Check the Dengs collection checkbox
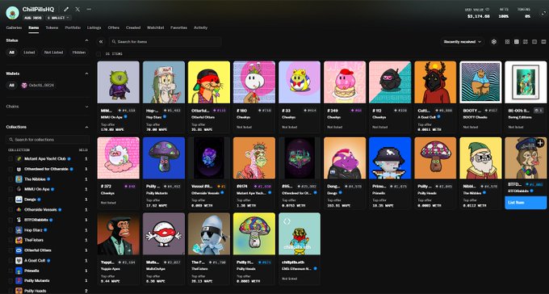This screenshot has height=294, width=549. point(10,199)
